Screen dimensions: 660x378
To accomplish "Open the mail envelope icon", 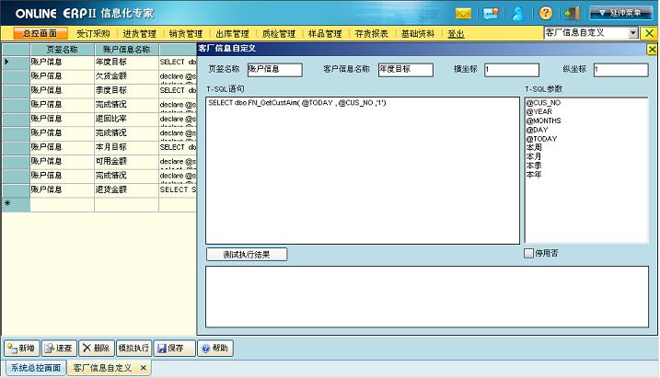I will pyautogui.click(x=464, y=14).
